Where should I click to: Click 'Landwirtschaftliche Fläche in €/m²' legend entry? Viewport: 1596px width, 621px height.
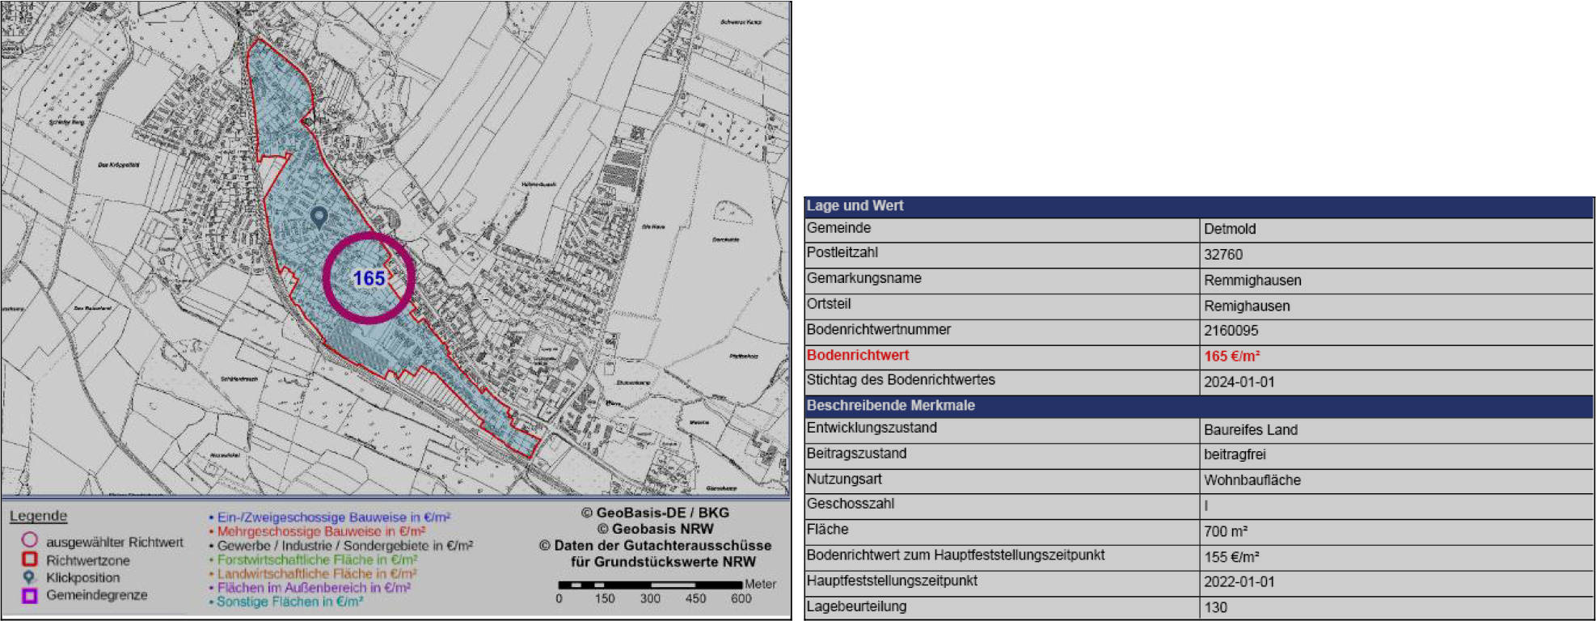313,573
